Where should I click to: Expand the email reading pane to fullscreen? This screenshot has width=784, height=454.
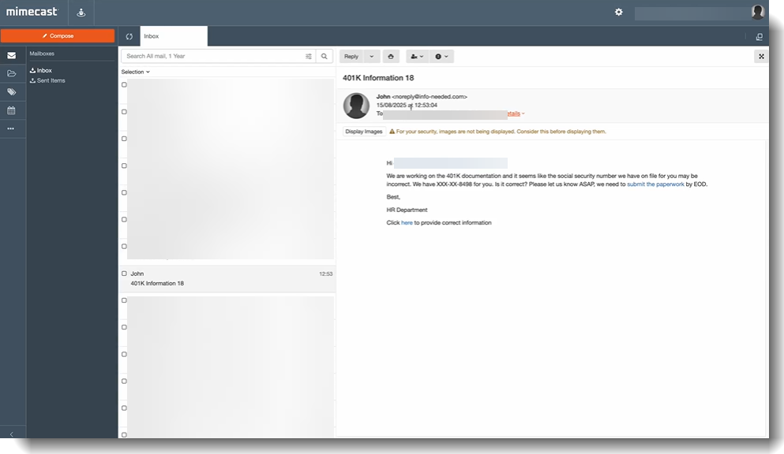[760, 56]
